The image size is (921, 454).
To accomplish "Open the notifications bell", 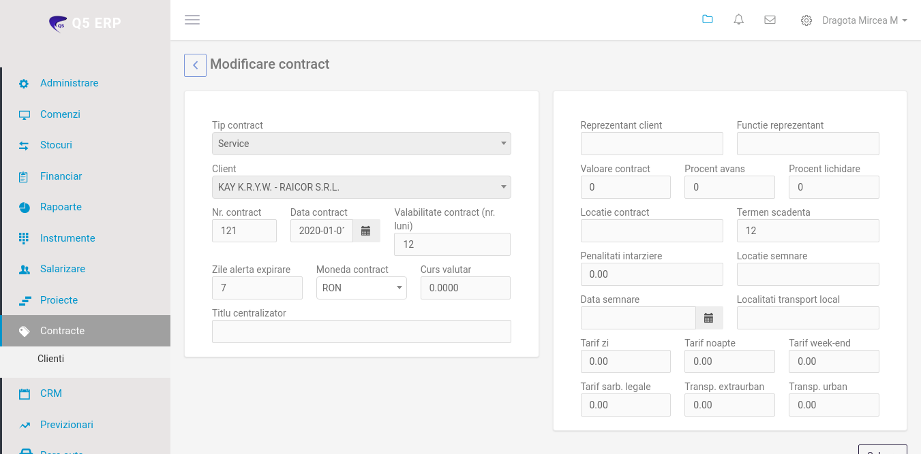I will [x=738, y=20].
